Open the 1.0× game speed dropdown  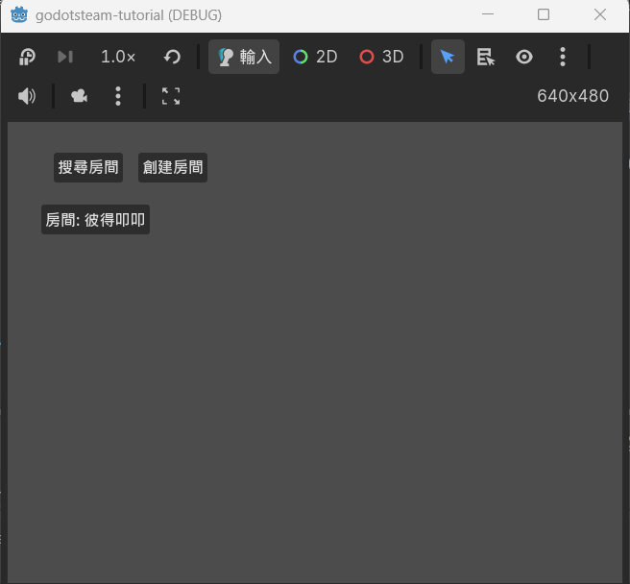point(118,57)
